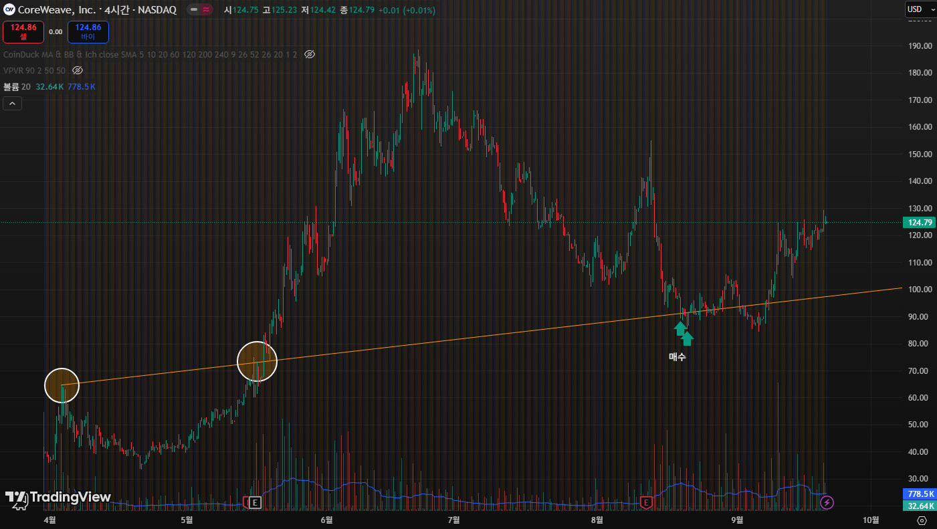This screenshot has width=937, height=529.
Task: Select the 볼륨 20 volume legend
Action: 17,87
